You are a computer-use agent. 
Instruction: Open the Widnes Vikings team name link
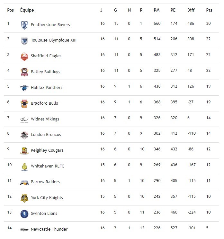click(45, 119)
